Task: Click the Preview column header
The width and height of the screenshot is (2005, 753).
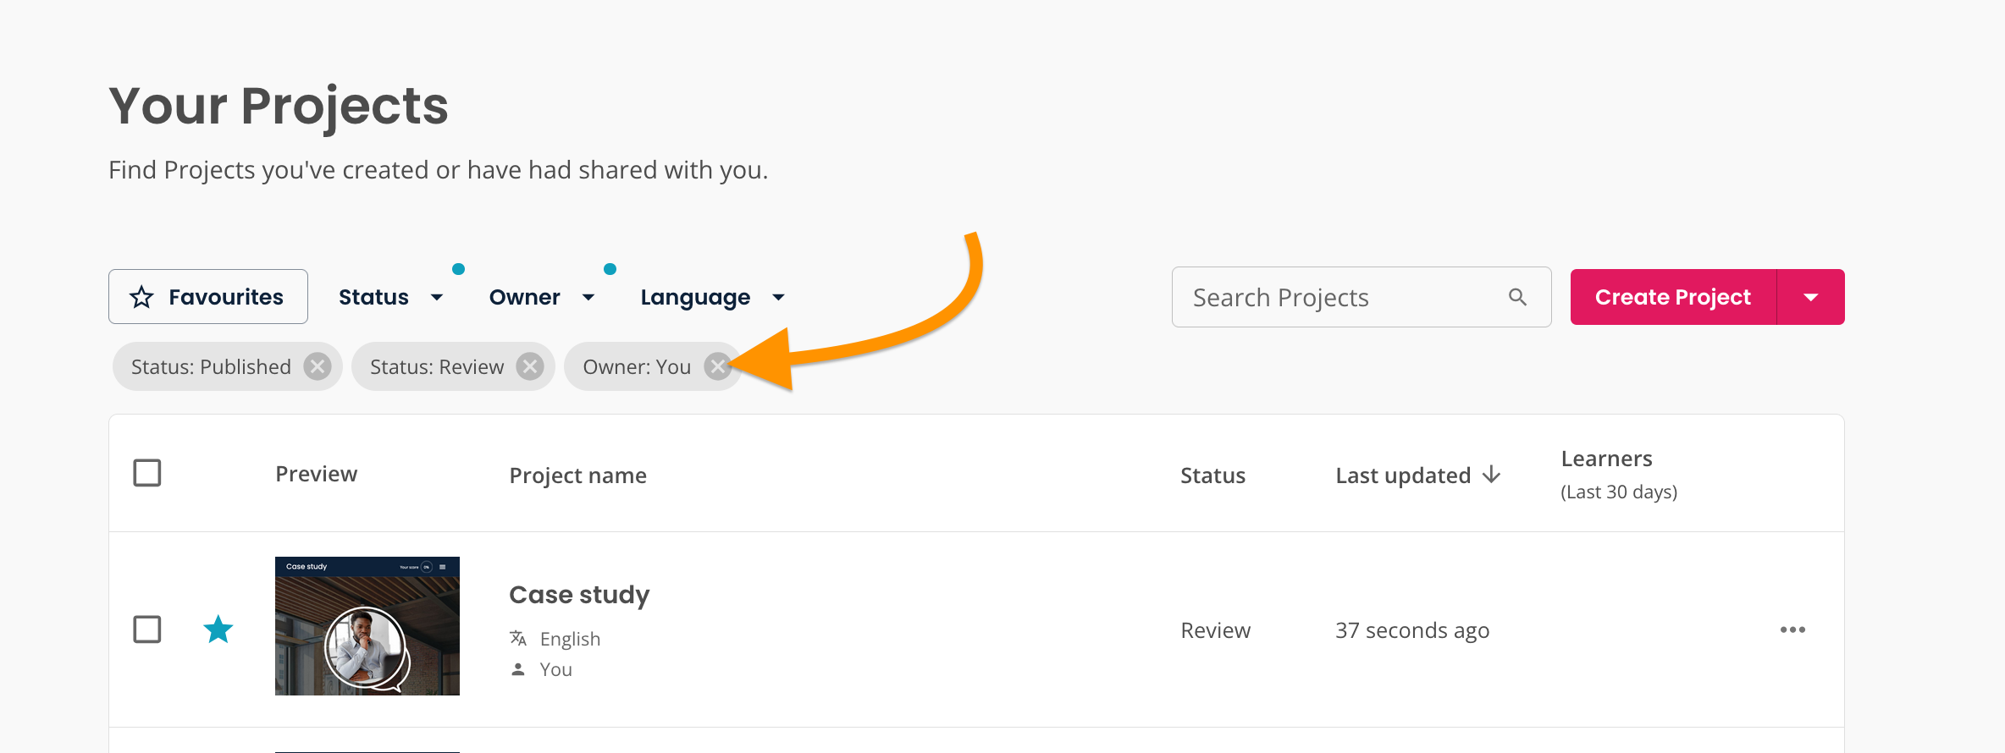Action: coord(317,474)
